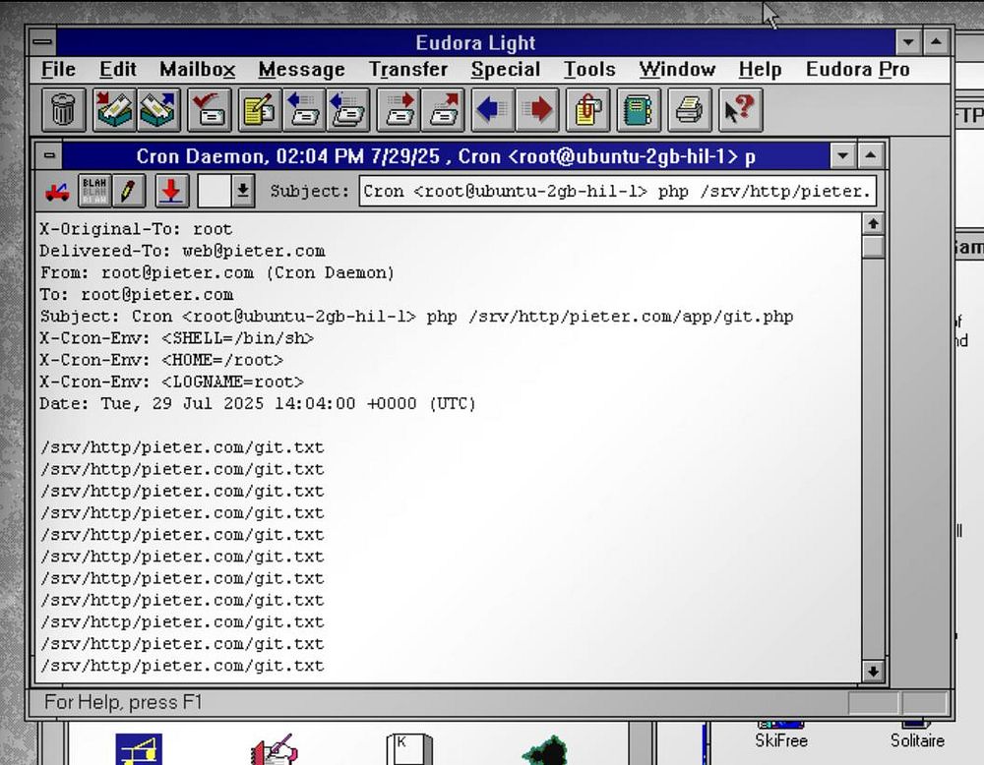Viewport: 984px width, 765px height.
Task: Click the Check Mail icon with red checkmark
Action: coord(209,110)
